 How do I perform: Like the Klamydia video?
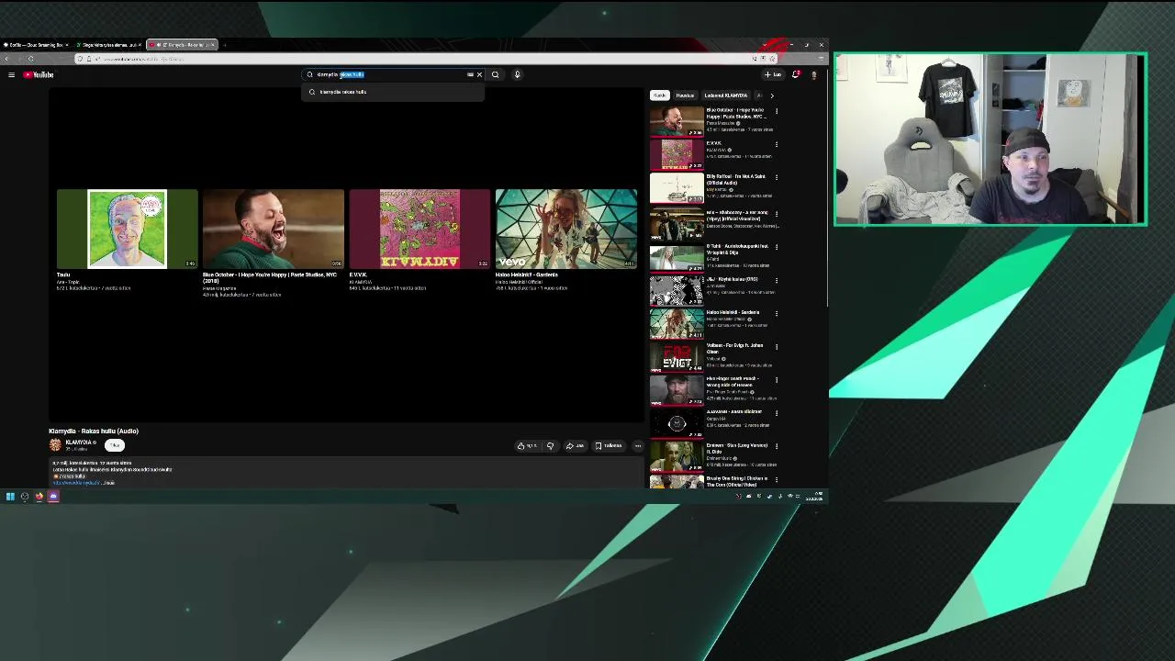click(527, 445)
